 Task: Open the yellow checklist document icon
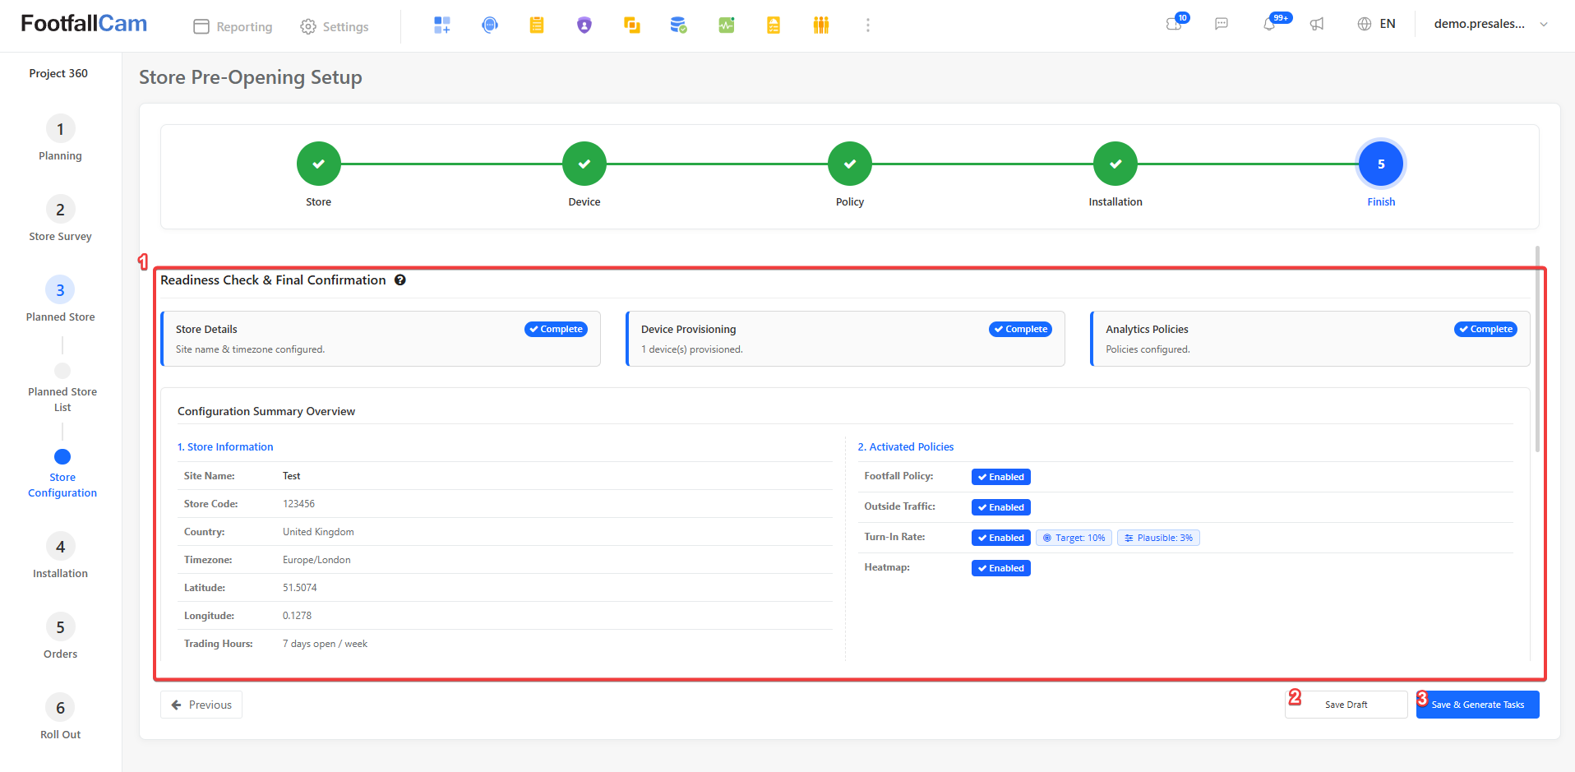(x=774, y=25)
